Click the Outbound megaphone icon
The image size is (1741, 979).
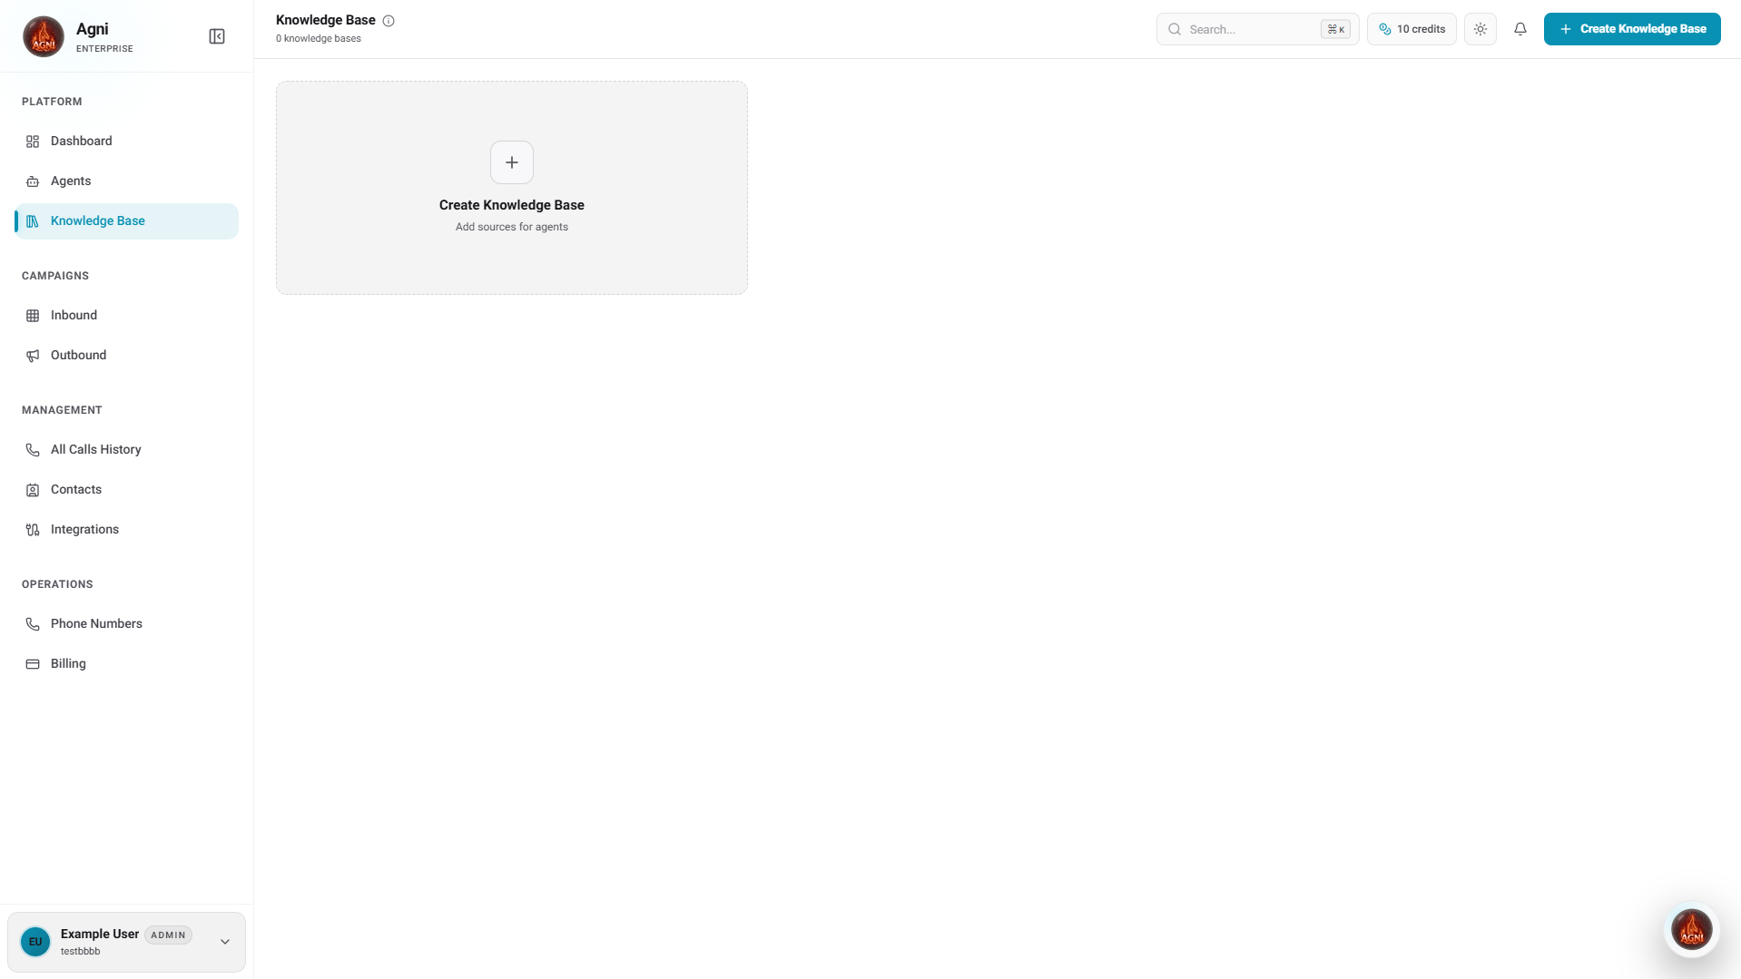tap(33, 356)
